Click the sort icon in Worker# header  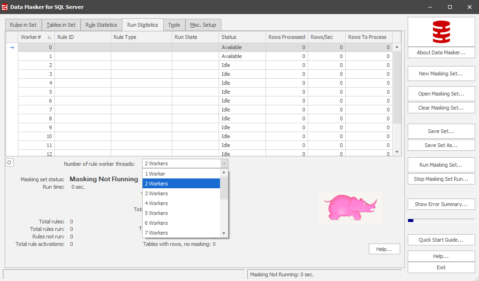click(50, 37)
